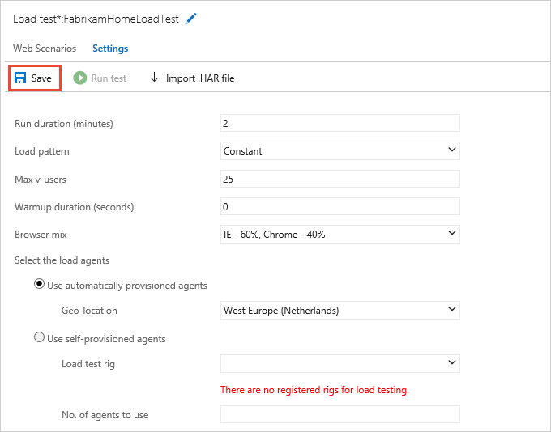Click the Warmup duration seconds field
The image size is (551, 432).
coord(340,206)
